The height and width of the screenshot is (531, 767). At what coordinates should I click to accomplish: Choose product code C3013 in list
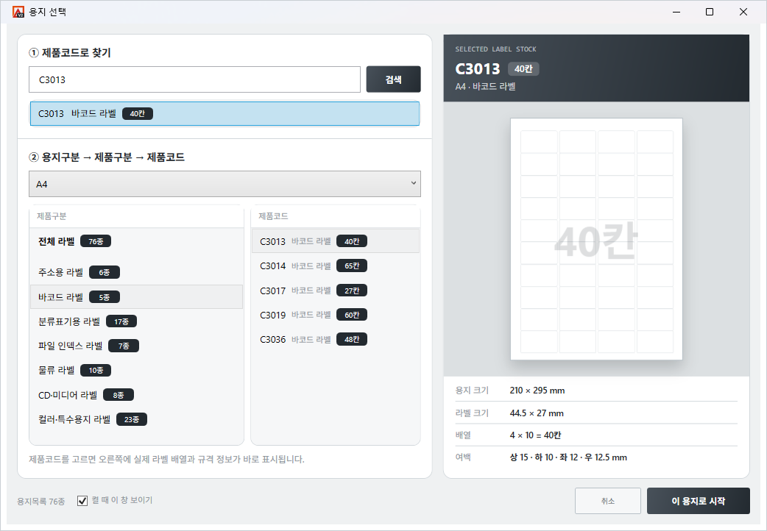click(x=336, y=241)
